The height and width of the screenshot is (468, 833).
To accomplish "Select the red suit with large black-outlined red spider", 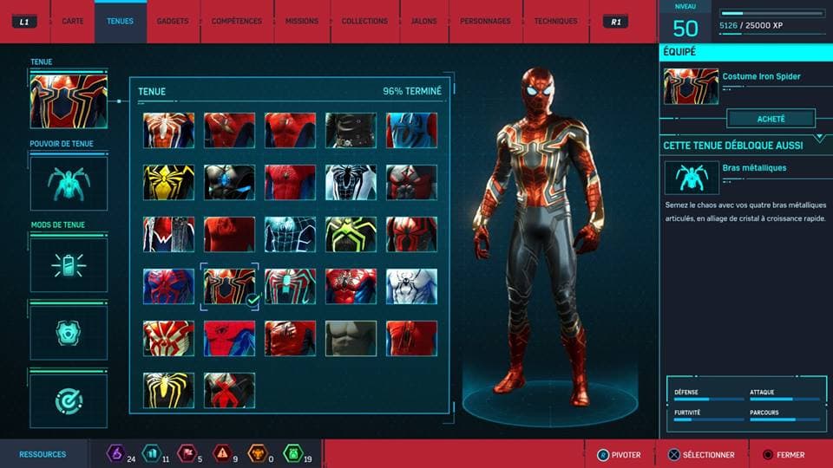I will coord(411,234).
